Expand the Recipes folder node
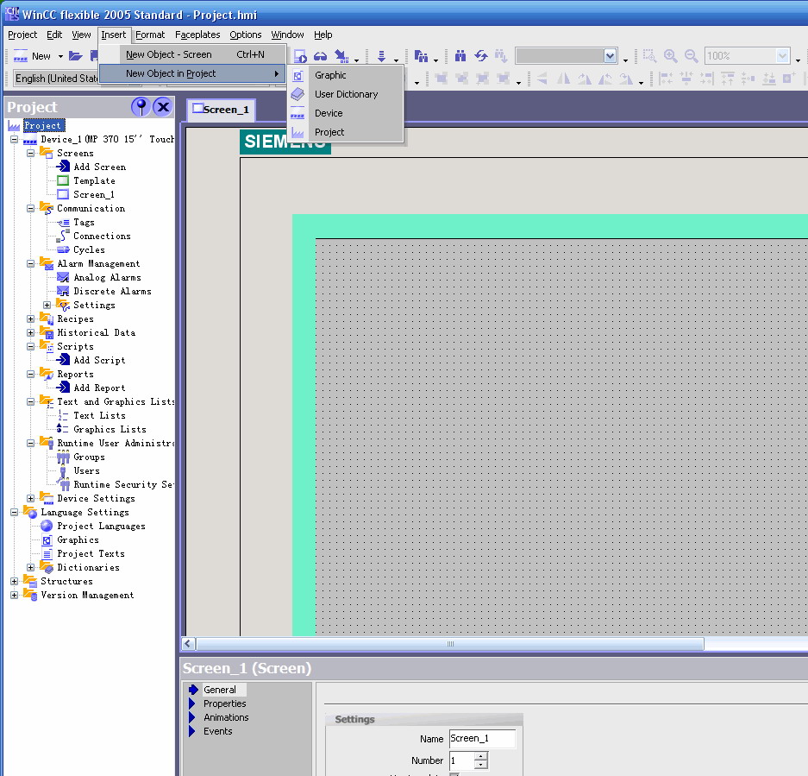The image size is (808, 776). click(x=31, y=319)
